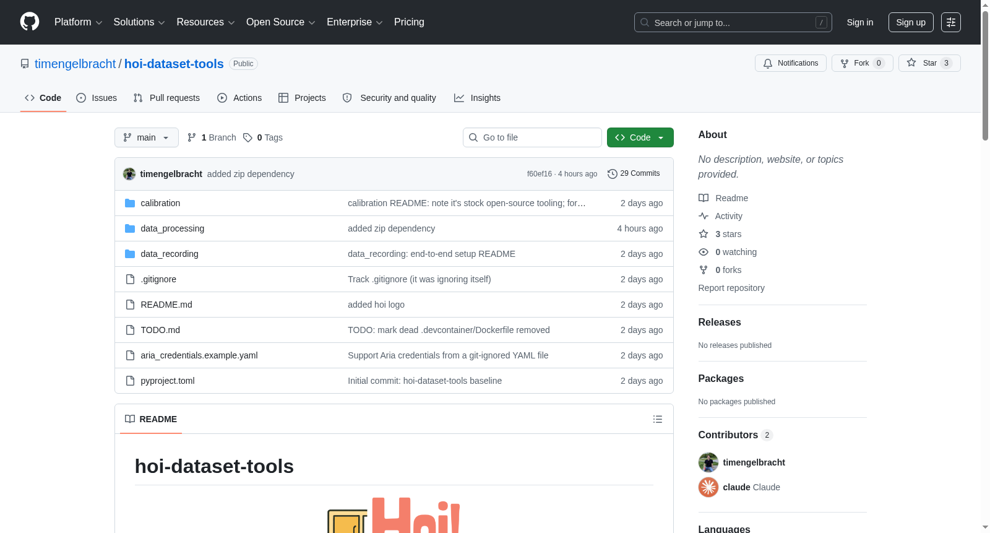Open the data_recording folder icon

(x=130, y=254)
